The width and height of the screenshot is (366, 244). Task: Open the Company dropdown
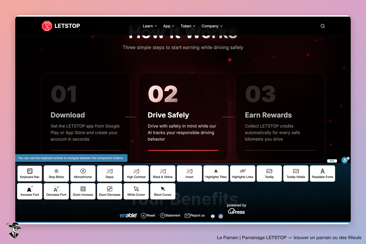(x=212, y=26)
